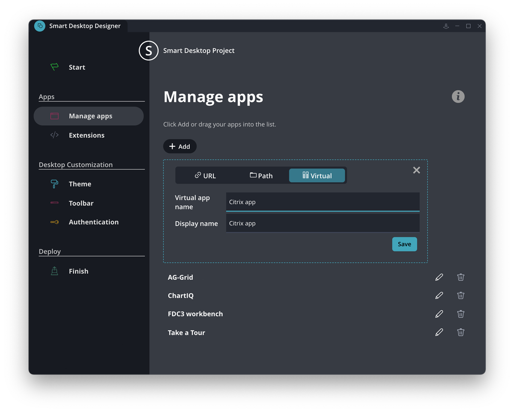The width and height of the screenshot is (514, 412).
Task: Delete the FDC3 workbench app
Action: coord(460,314)
